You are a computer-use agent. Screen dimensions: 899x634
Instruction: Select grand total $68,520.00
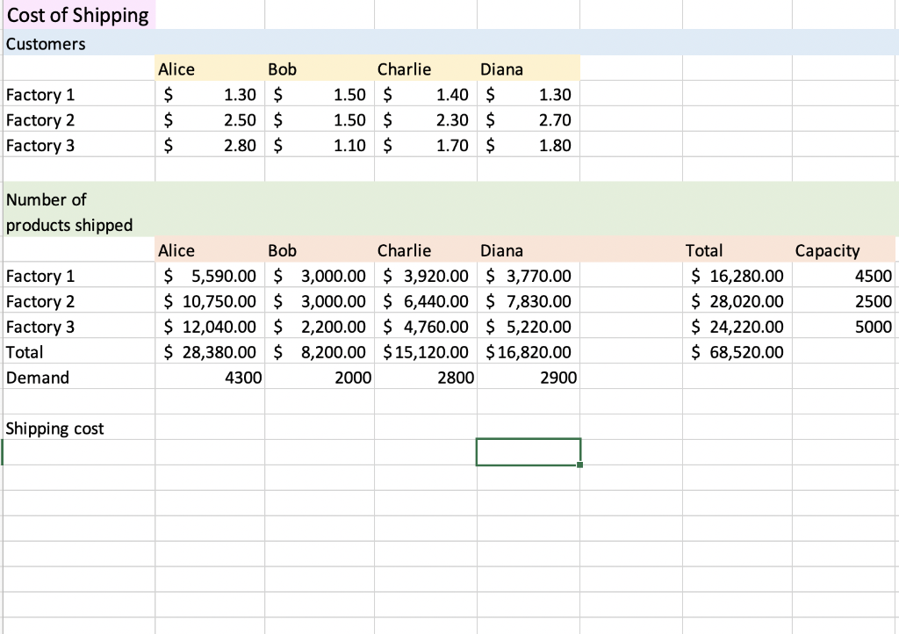(737, 351)
